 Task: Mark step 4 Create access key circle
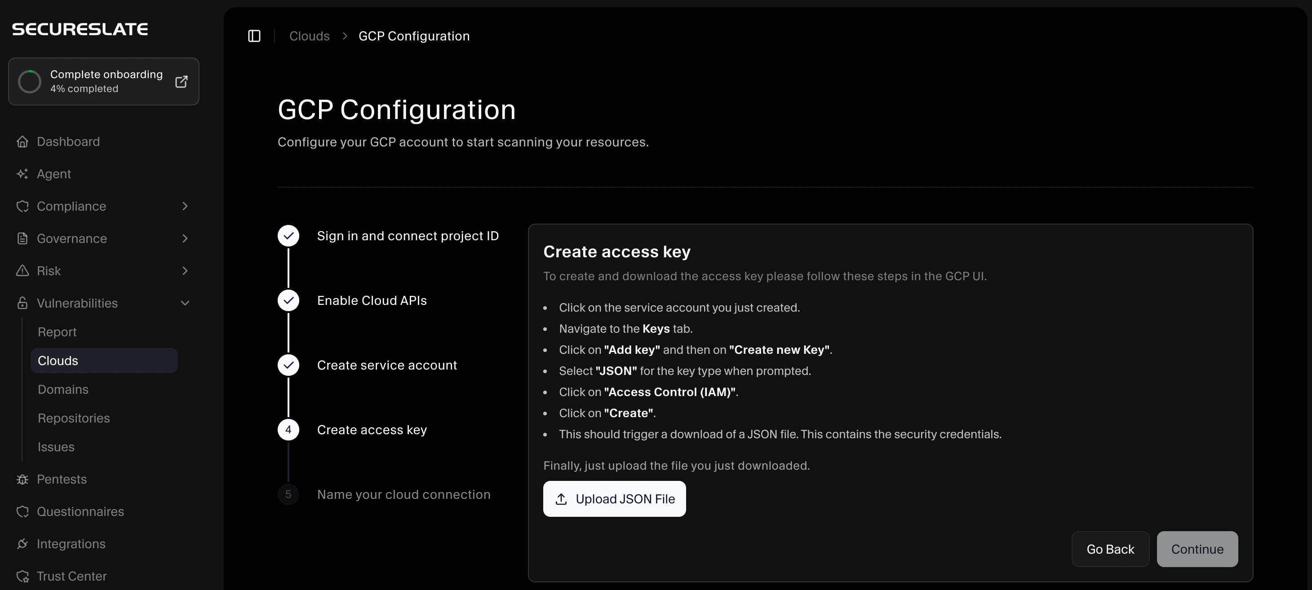point(288,429)
